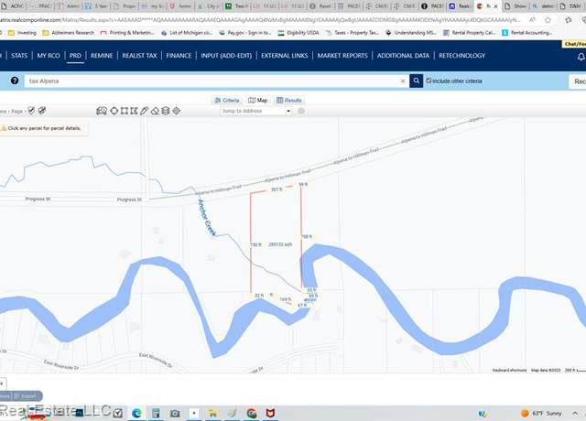Open the INPUT (ADD-EDIT) menu
586x421 pixels.
(226, 56)
